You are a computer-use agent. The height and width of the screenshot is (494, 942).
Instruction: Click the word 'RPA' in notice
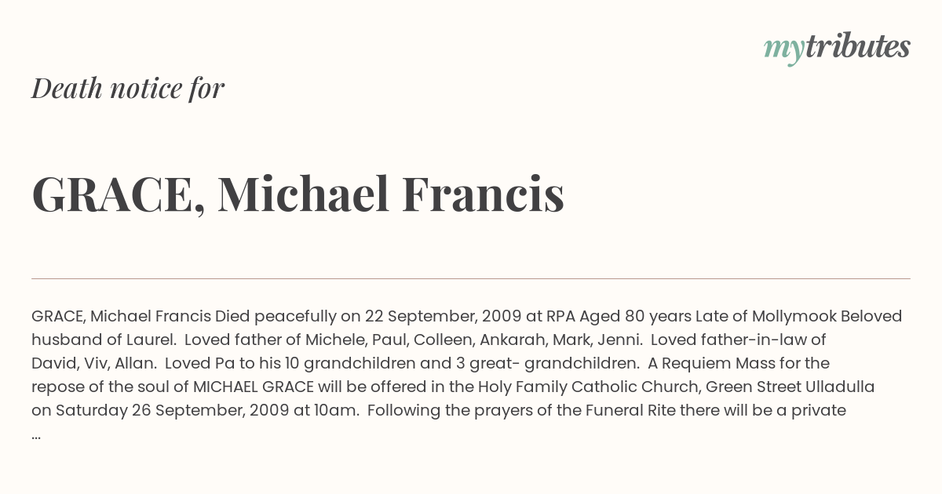(x=560, y=317)
